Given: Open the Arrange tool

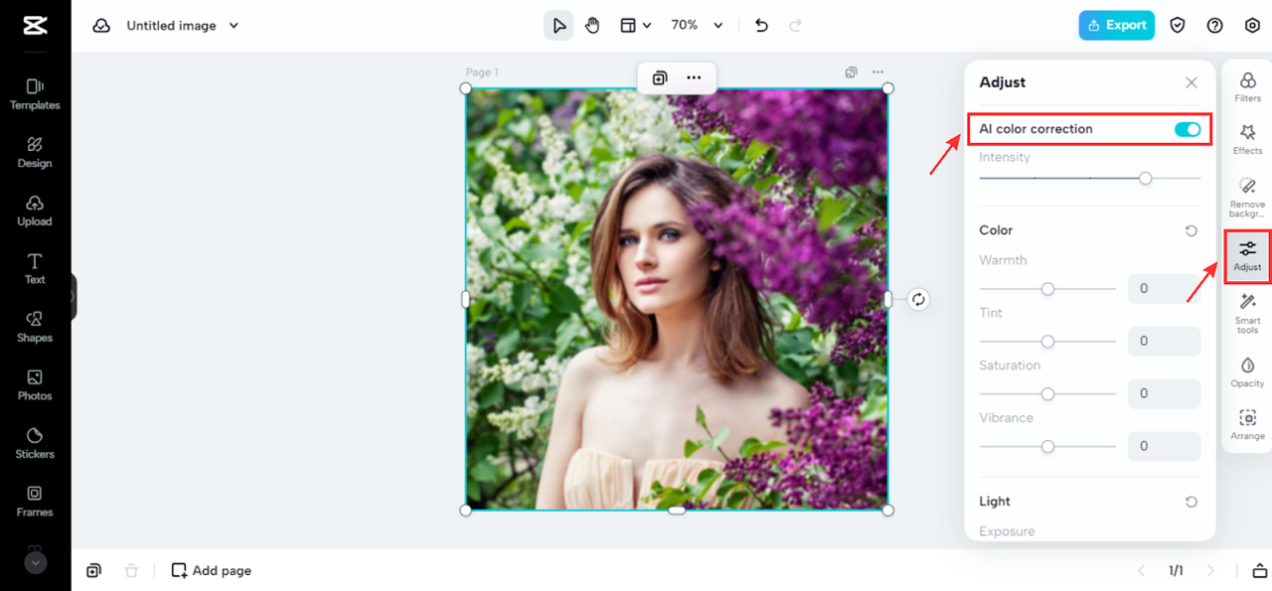Looking at the screenshot, I should [x=1247, y=425].
